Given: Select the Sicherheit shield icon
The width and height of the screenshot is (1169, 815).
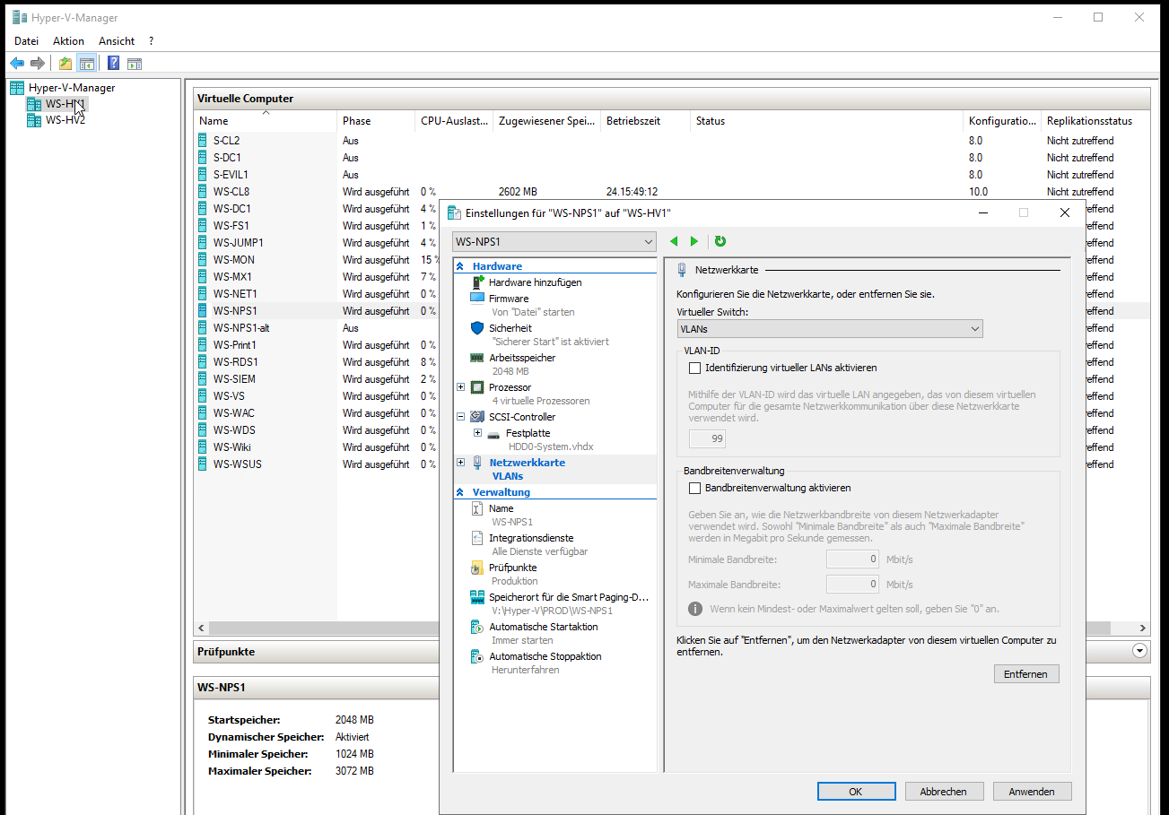Looking at the screenshot, I should click(x=477, y=328).
